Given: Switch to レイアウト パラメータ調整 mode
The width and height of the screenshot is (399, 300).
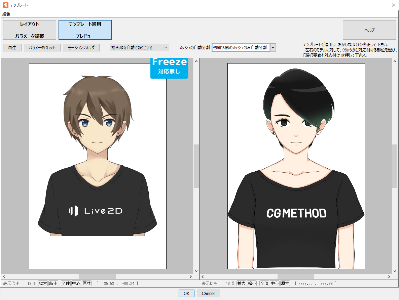Looking at the screenshot, I should pos(30,30).
